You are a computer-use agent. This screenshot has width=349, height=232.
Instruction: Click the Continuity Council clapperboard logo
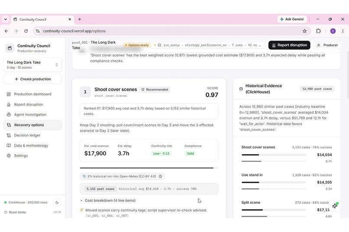pyautogui.click(x=10, y=48)
